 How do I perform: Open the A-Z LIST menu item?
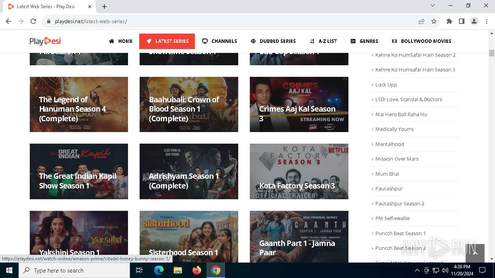pos(323,41)
